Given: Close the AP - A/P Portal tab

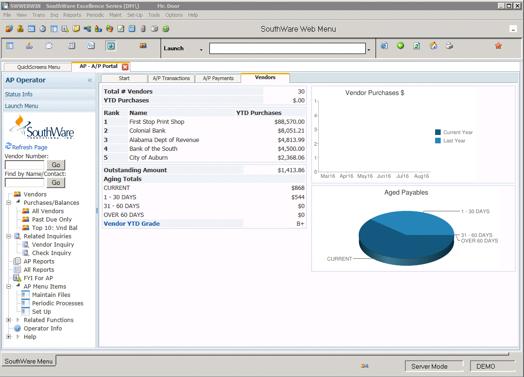Looking at the screenshot, I should click(125, 67).
